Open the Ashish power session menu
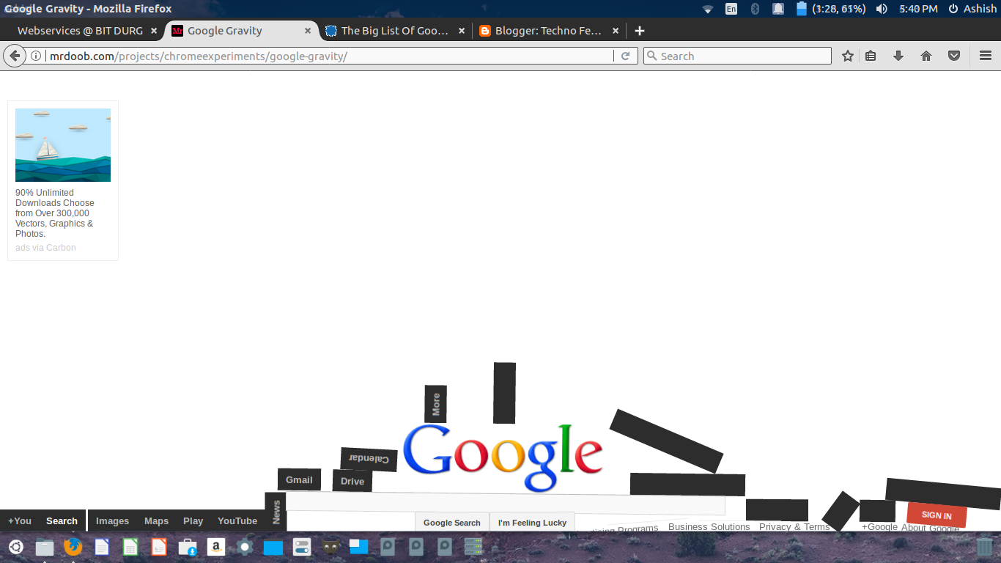Screen dimensions: 1001x563 tap(972, 9)
